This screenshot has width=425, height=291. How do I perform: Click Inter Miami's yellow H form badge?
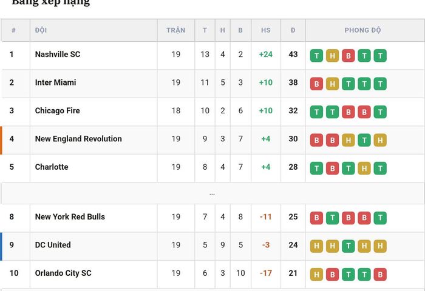(332, 84)
